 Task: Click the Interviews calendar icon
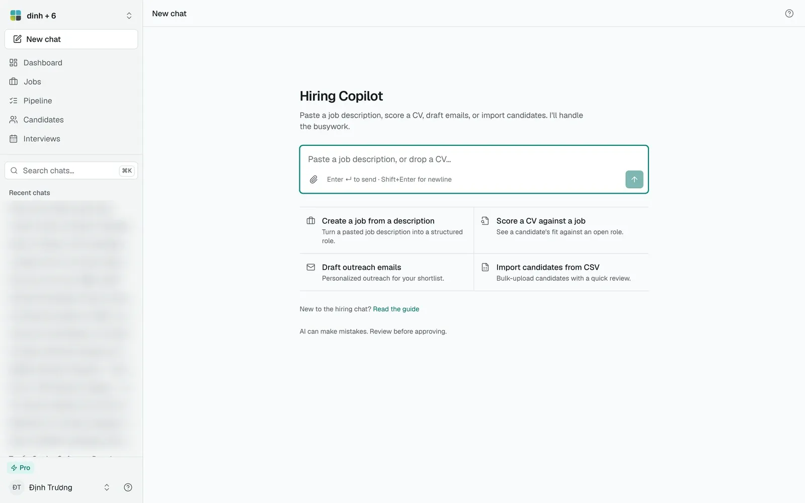(x=14, y=139)
